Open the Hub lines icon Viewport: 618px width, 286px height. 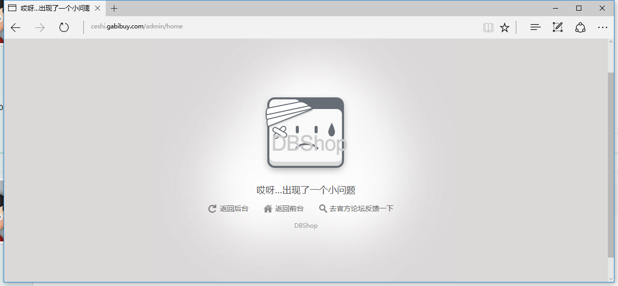(x=535, y=27)
